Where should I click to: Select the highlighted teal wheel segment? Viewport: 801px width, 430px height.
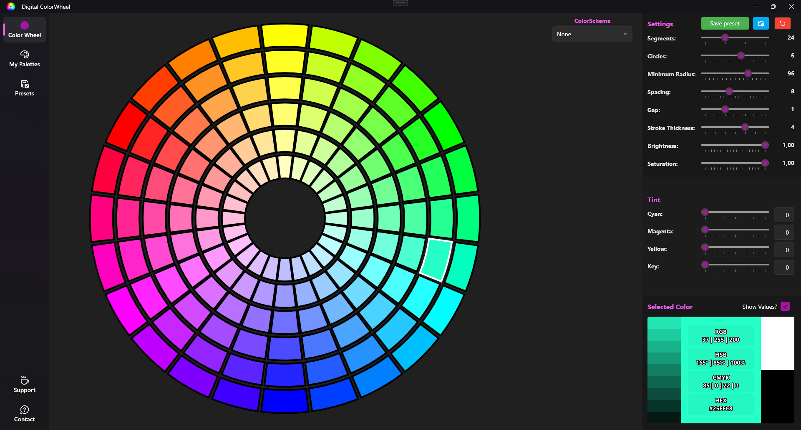pos(437,260)
